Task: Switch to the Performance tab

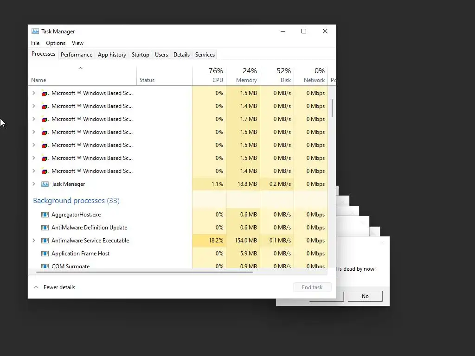Action: coord(77,55)
